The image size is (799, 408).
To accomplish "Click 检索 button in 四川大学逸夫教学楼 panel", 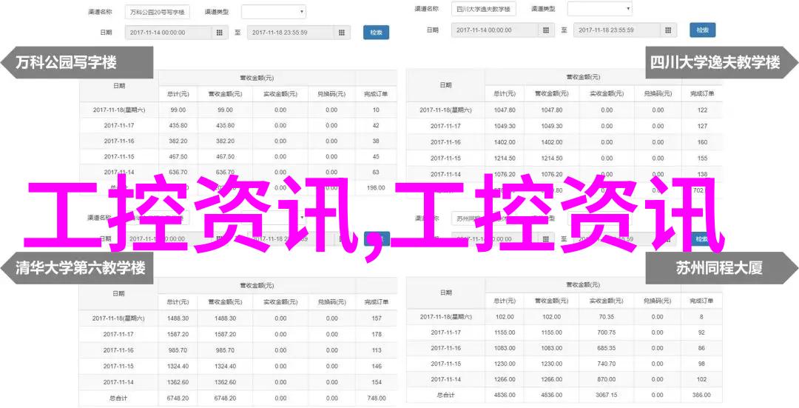I will (703, 30).
